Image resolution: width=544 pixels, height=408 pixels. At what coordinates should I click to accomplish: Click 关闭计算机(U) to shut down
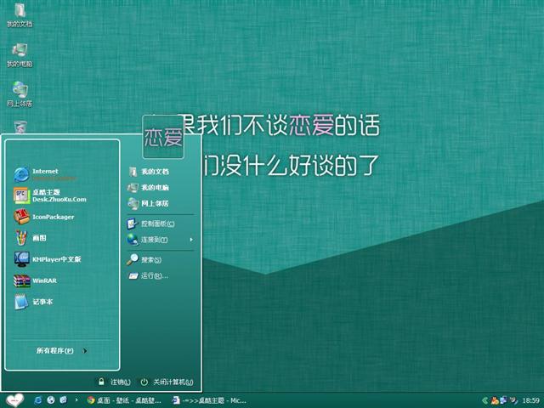click(173, 382)
